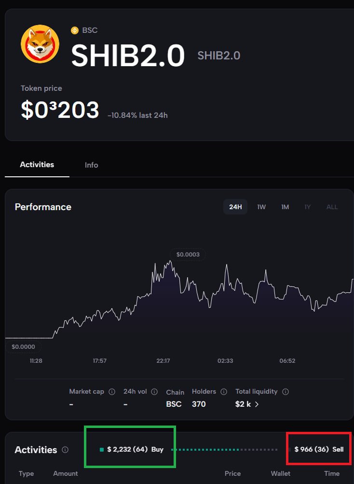
Task: Click the buy/sell ratio dotted bar
Action: pyautogui.click(x=225, y=450)
